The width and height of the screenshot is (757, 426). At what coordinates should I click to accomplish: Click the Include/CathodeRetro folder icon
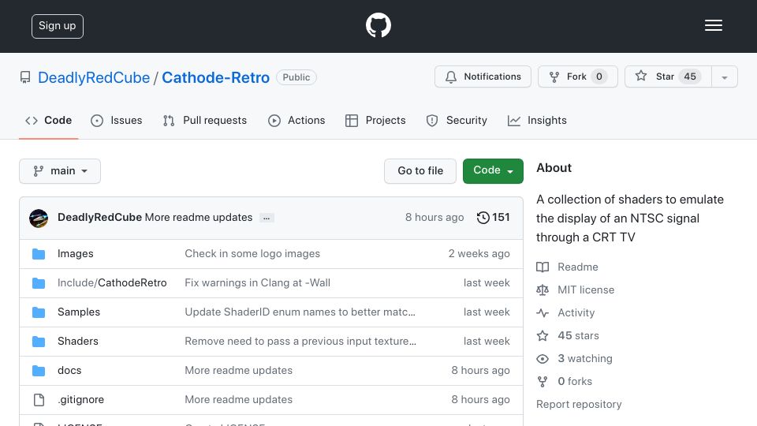(x=39, y=283)
